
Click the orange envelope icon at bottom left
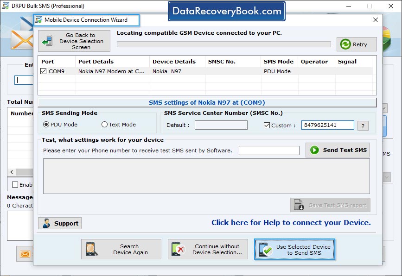point(26,254)
